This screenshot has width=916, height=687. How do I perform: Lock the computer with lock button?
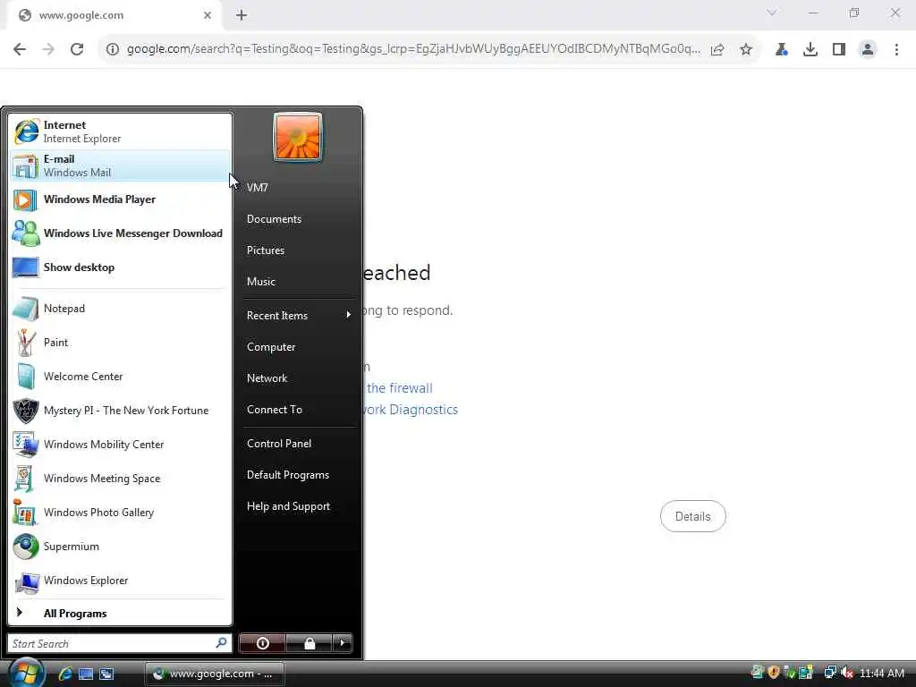tap(309, 643)
